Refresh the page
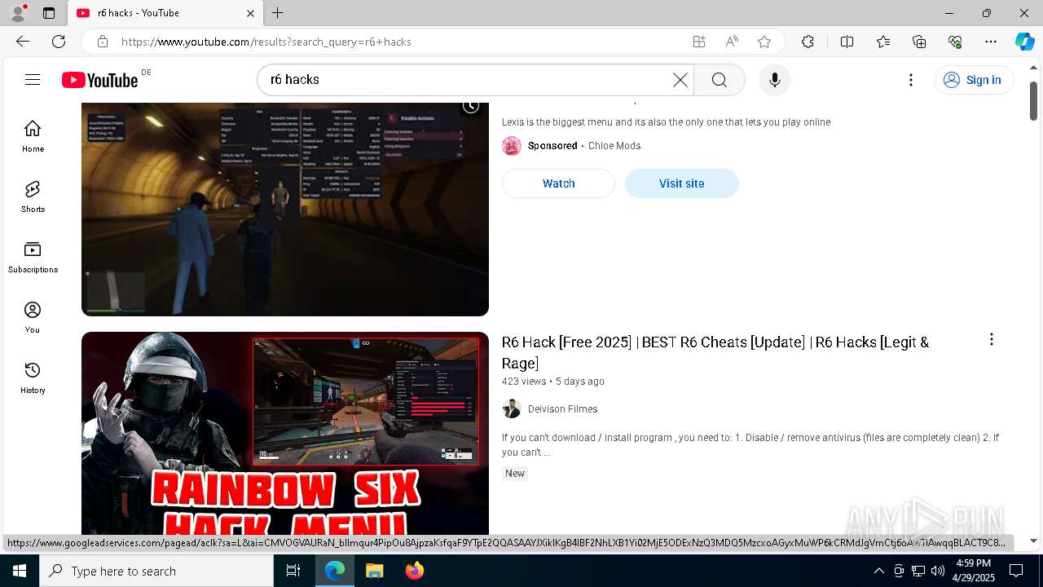This screenshot has height=587, width=1043. pos(59,42)
